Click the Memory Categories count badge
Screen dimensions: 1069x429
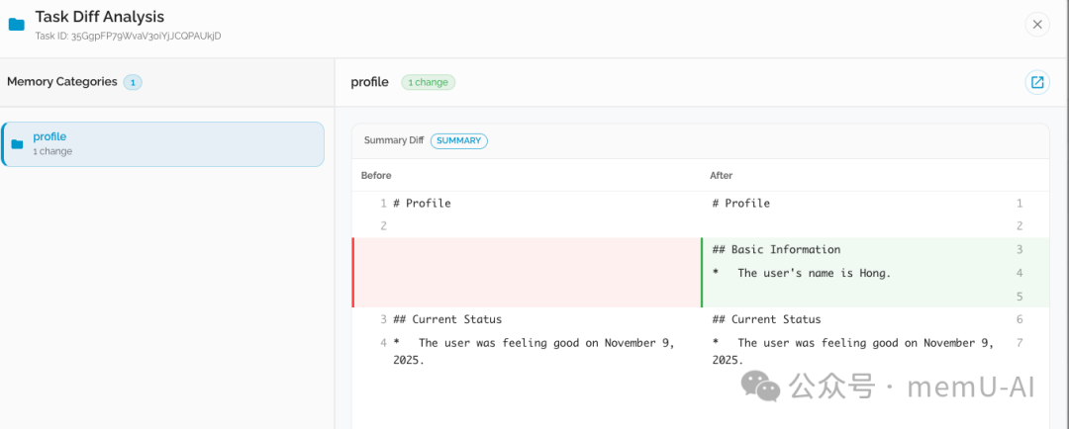pyautogui.click(x=133, y=82)
